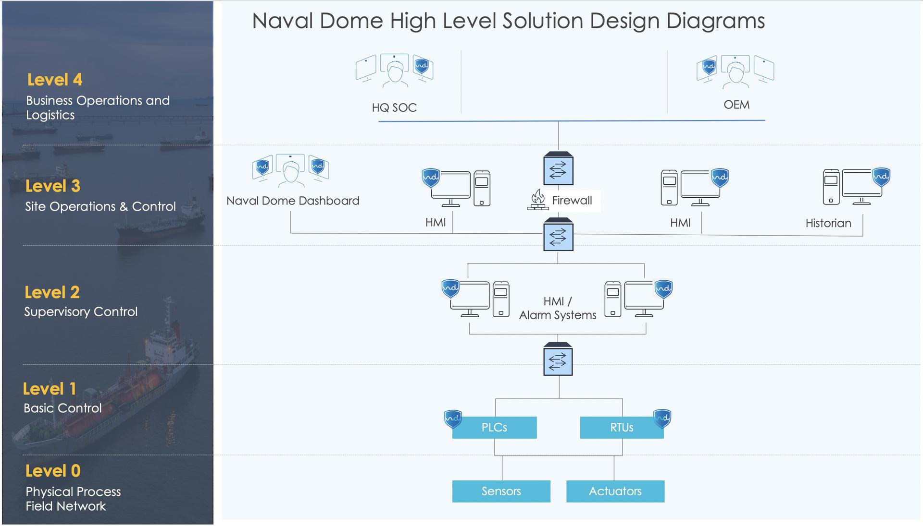Click the network switch below the Firewall
923x526 pixels.
558,234
